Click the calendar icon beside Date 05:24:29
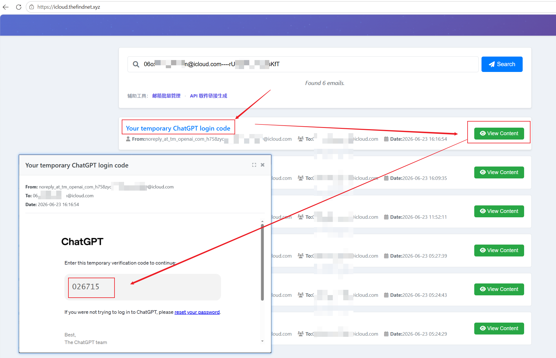 pyautogui.click(x=386, y=334)
